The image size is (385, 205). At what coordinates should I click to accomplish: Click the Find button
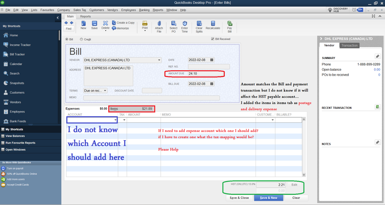(69, 29)
